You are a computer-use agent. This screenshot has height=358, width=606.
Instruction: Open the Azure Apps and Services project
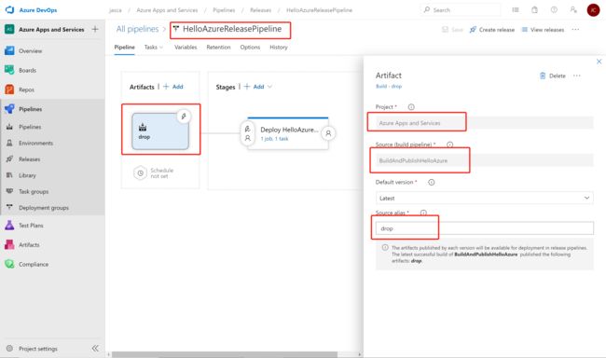tap(51, 30)
